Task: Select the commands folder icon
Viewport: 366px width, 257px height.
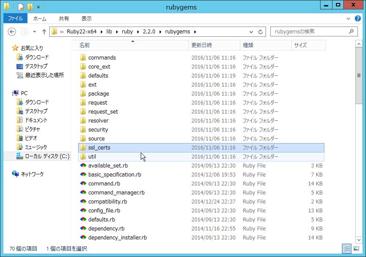Action: point(83,57)
